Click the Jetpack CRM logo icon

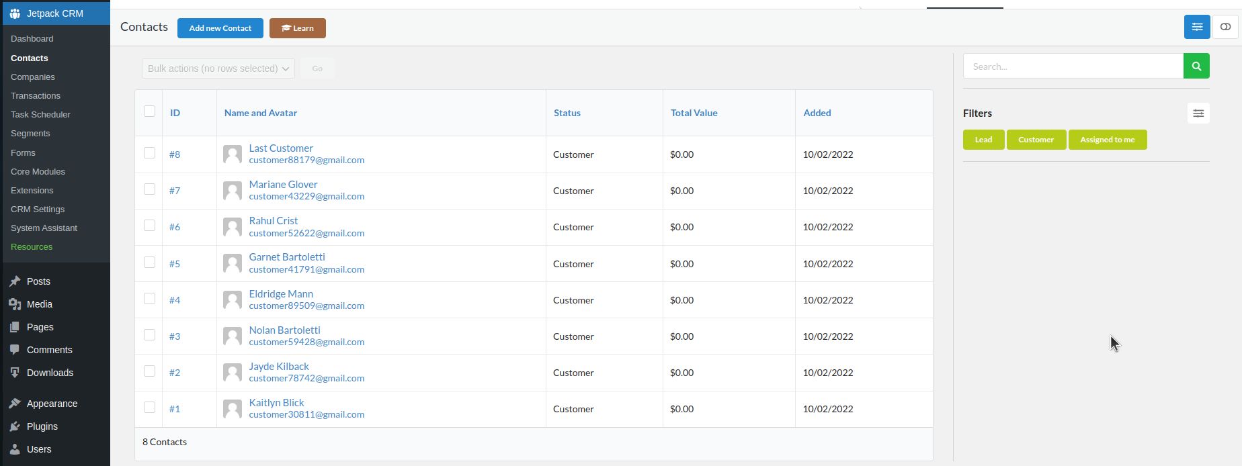pyautogui.click(x=15, y=13)
